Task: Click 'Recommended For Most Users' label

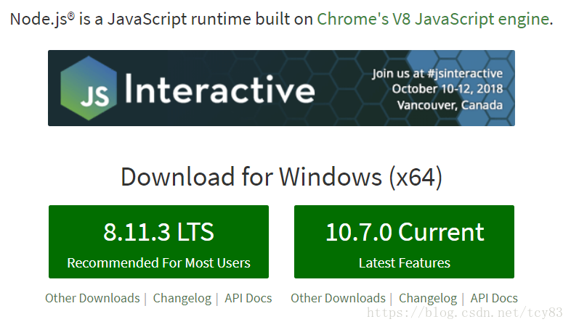Action: (158, 263)
